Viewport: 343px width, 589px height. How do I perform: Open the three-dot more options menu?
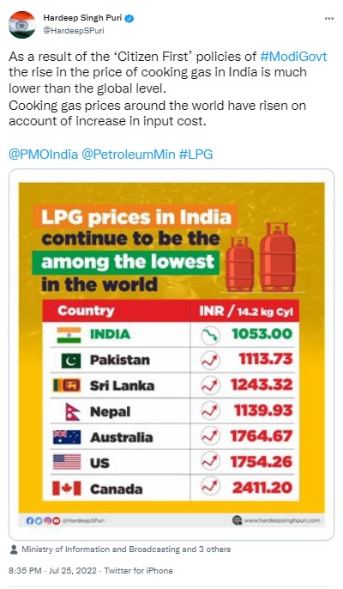coord(328,19)
